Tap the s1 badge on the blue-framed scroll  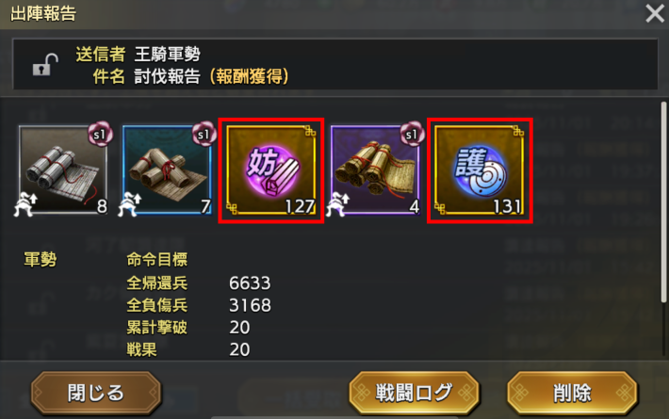(x=204, y=135)
